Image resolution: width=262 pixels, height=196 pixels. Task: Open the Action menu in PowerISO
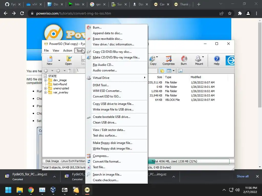[68, 51]
